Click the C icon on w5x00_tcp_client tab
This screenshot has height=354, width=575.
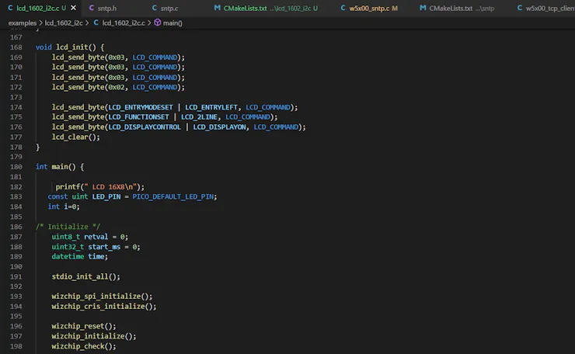click(x=520, y=8)
